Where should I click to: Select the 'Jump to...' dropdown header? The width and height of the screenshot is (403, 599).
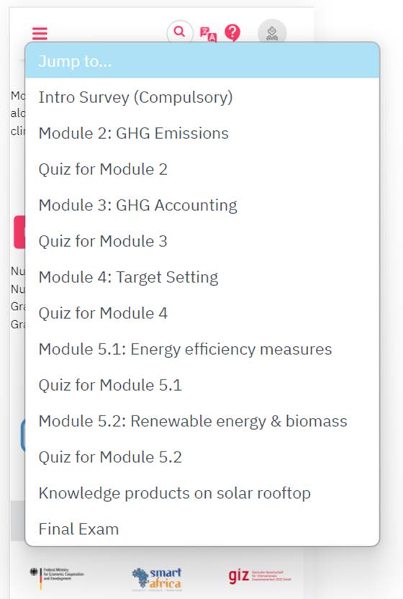(x=202, y=60)
